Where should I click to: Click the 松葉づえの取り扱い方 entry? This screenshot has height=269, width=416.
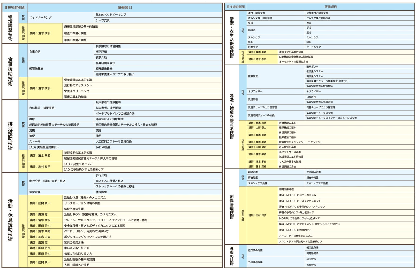(78, 254)
